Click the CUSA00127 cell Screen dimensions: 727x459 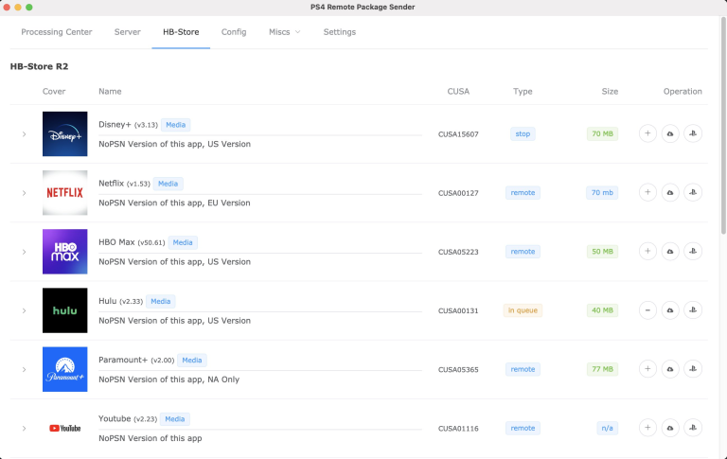[458, 193]
